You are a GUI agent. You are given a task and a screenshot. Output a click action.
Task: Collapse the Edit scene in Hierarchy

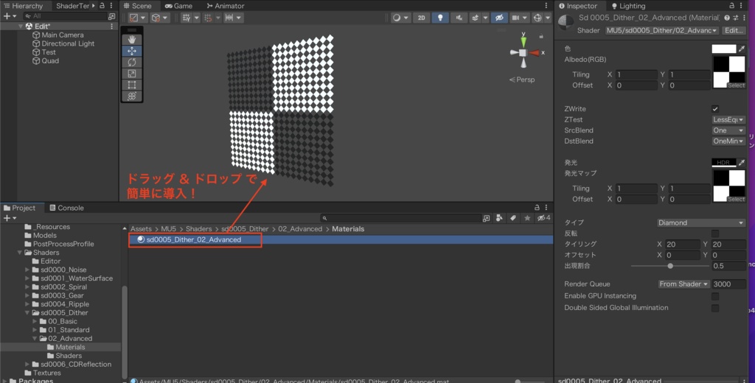click(x=21, y=27)
